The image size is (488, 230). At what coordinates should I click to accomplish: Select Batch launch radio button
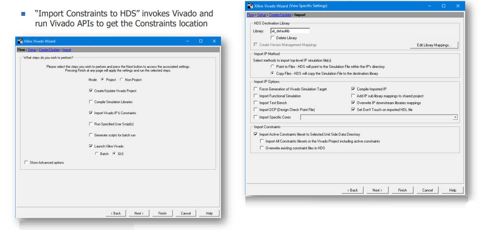(x=96, y=154)
